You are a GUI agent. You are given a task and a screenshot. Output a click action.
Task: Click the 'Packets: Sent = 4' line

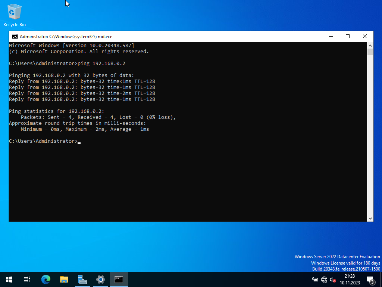click(98, 117)
